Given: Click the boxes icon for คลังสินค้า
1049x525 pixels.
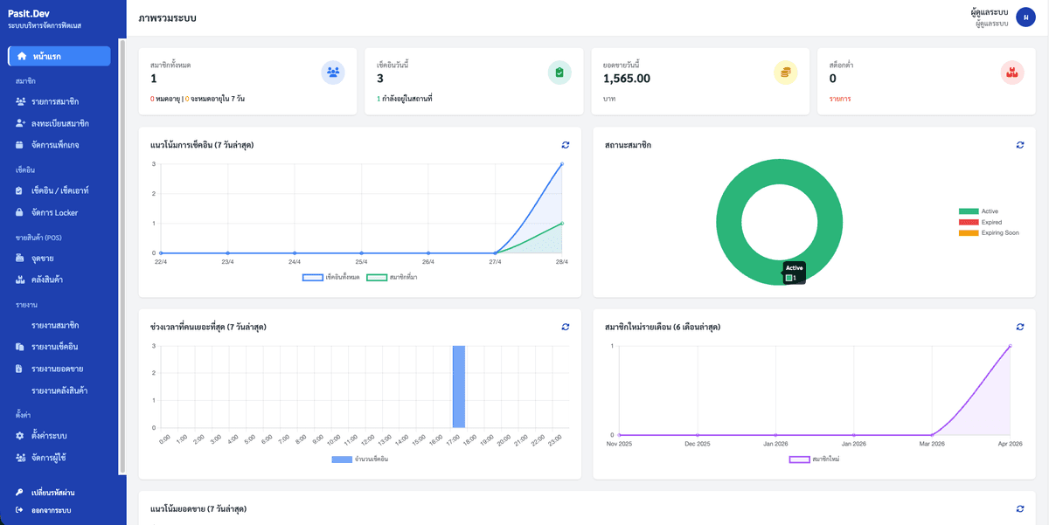Looking at the screenshot, I should [21, 280].
